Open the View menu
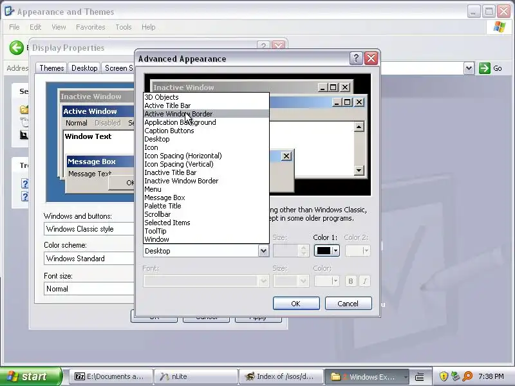515x386 pixels. (59, 27)
